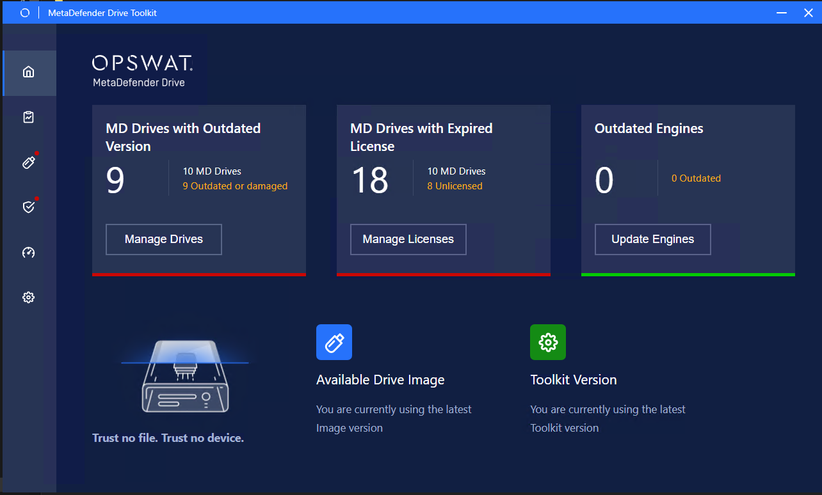Click the Manage Drives button

164,239
